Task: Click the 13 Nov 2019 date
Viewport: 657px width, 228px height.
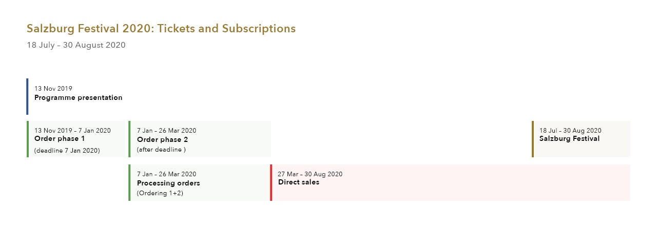Action: pyautogui.click(x=53, y=89)
